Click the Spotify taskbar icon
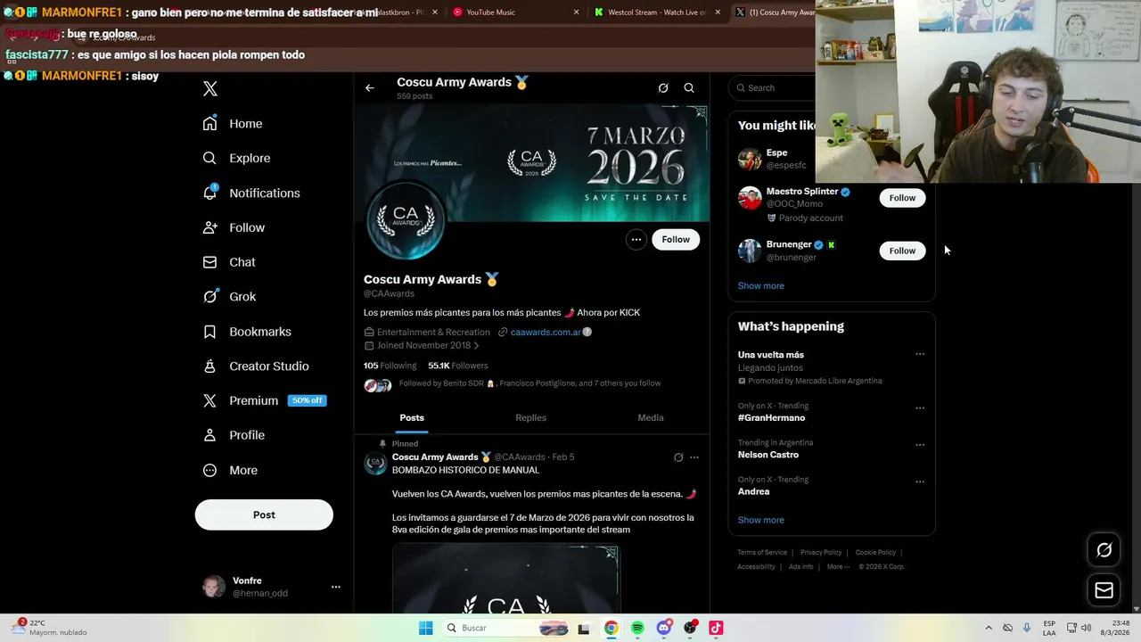Image resolution: width=1141 pixels, height=642 pixels. pyautogui.click(x=637, y=628)
